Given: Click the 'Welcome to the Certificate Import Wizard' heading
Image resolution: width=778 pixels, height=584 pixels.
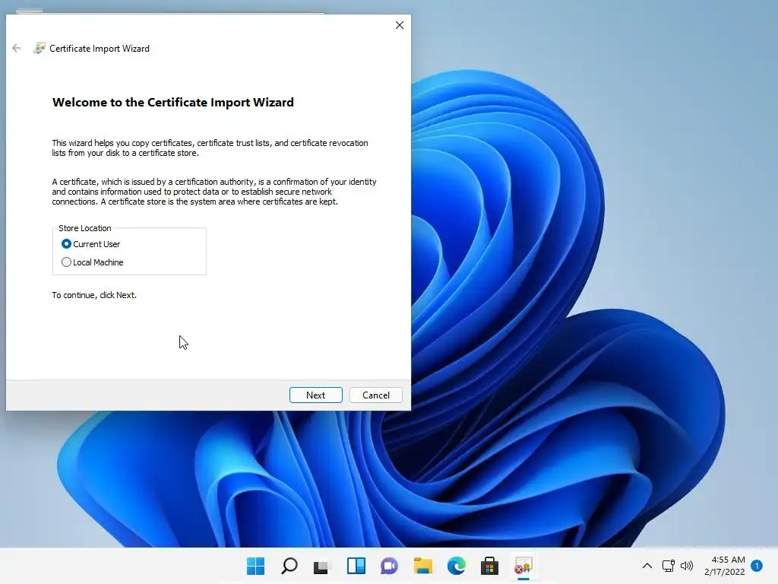Looking at the screenshot, I should pyautogui.click(x=173, y=103).
